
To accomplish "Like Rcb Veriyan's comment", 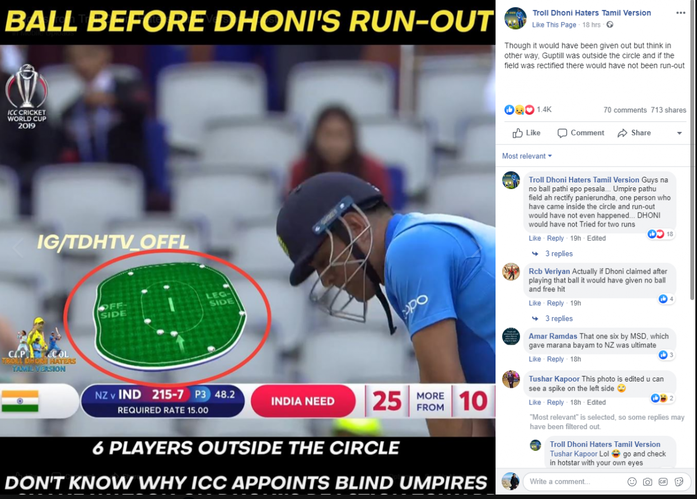I will pos(535,303).
